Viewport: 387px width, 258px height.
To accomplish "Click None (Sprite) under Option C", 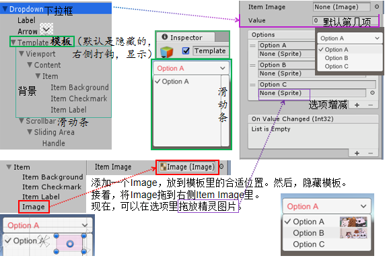I will [x=312, y=93].
